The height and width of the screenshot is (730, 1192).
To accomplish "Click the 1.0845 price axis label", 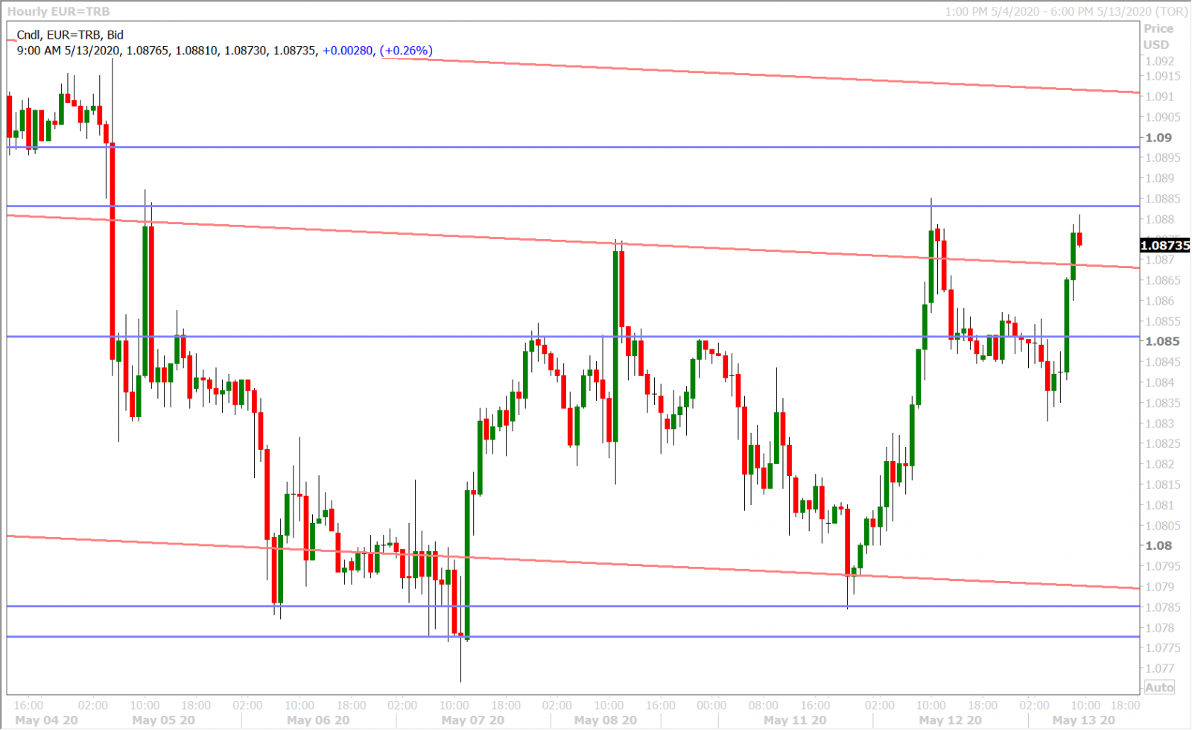I will (1162, 362).
